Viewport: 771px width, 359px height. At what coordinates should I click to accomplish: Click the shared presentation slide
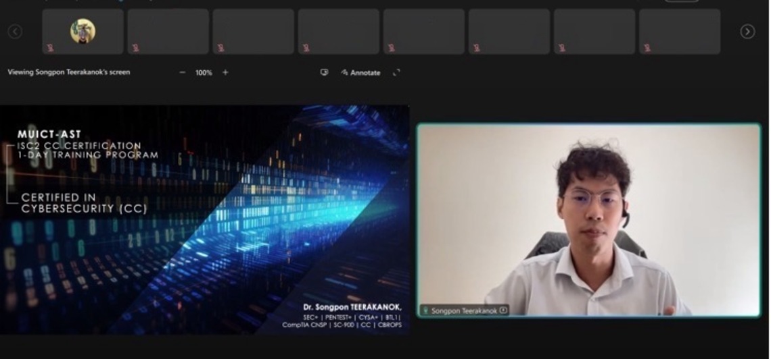click(204, 219)
